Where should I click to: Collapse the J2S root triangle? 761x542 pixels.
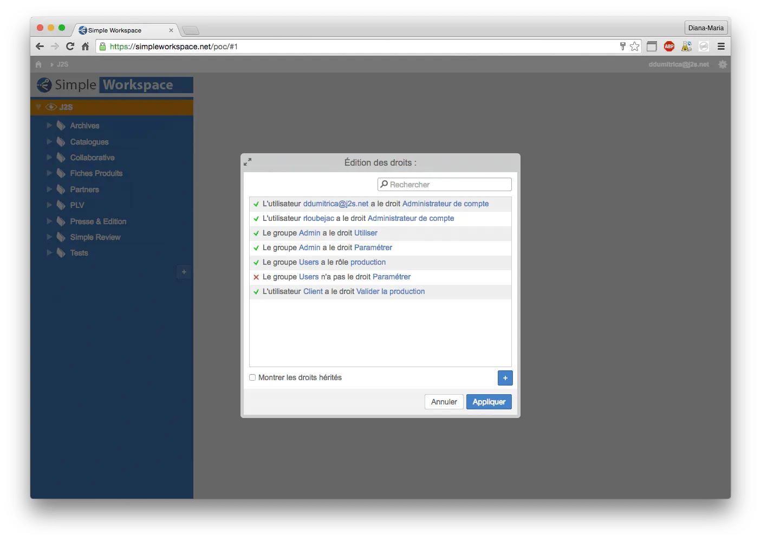pos(38,107)
